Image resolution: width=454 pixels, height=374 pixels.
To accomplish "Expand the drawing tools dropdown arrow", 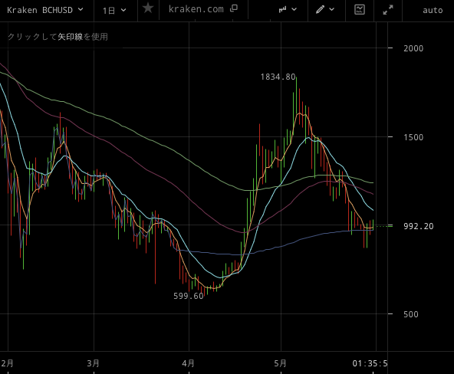I will click(332, 9).
